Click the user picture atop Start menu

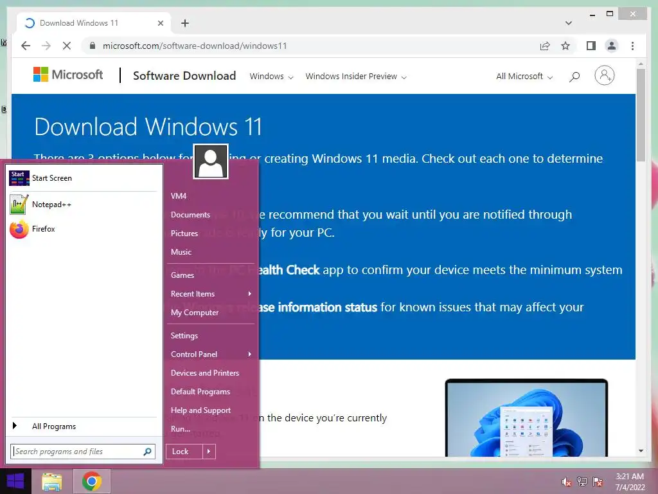[x=211, y=161]
